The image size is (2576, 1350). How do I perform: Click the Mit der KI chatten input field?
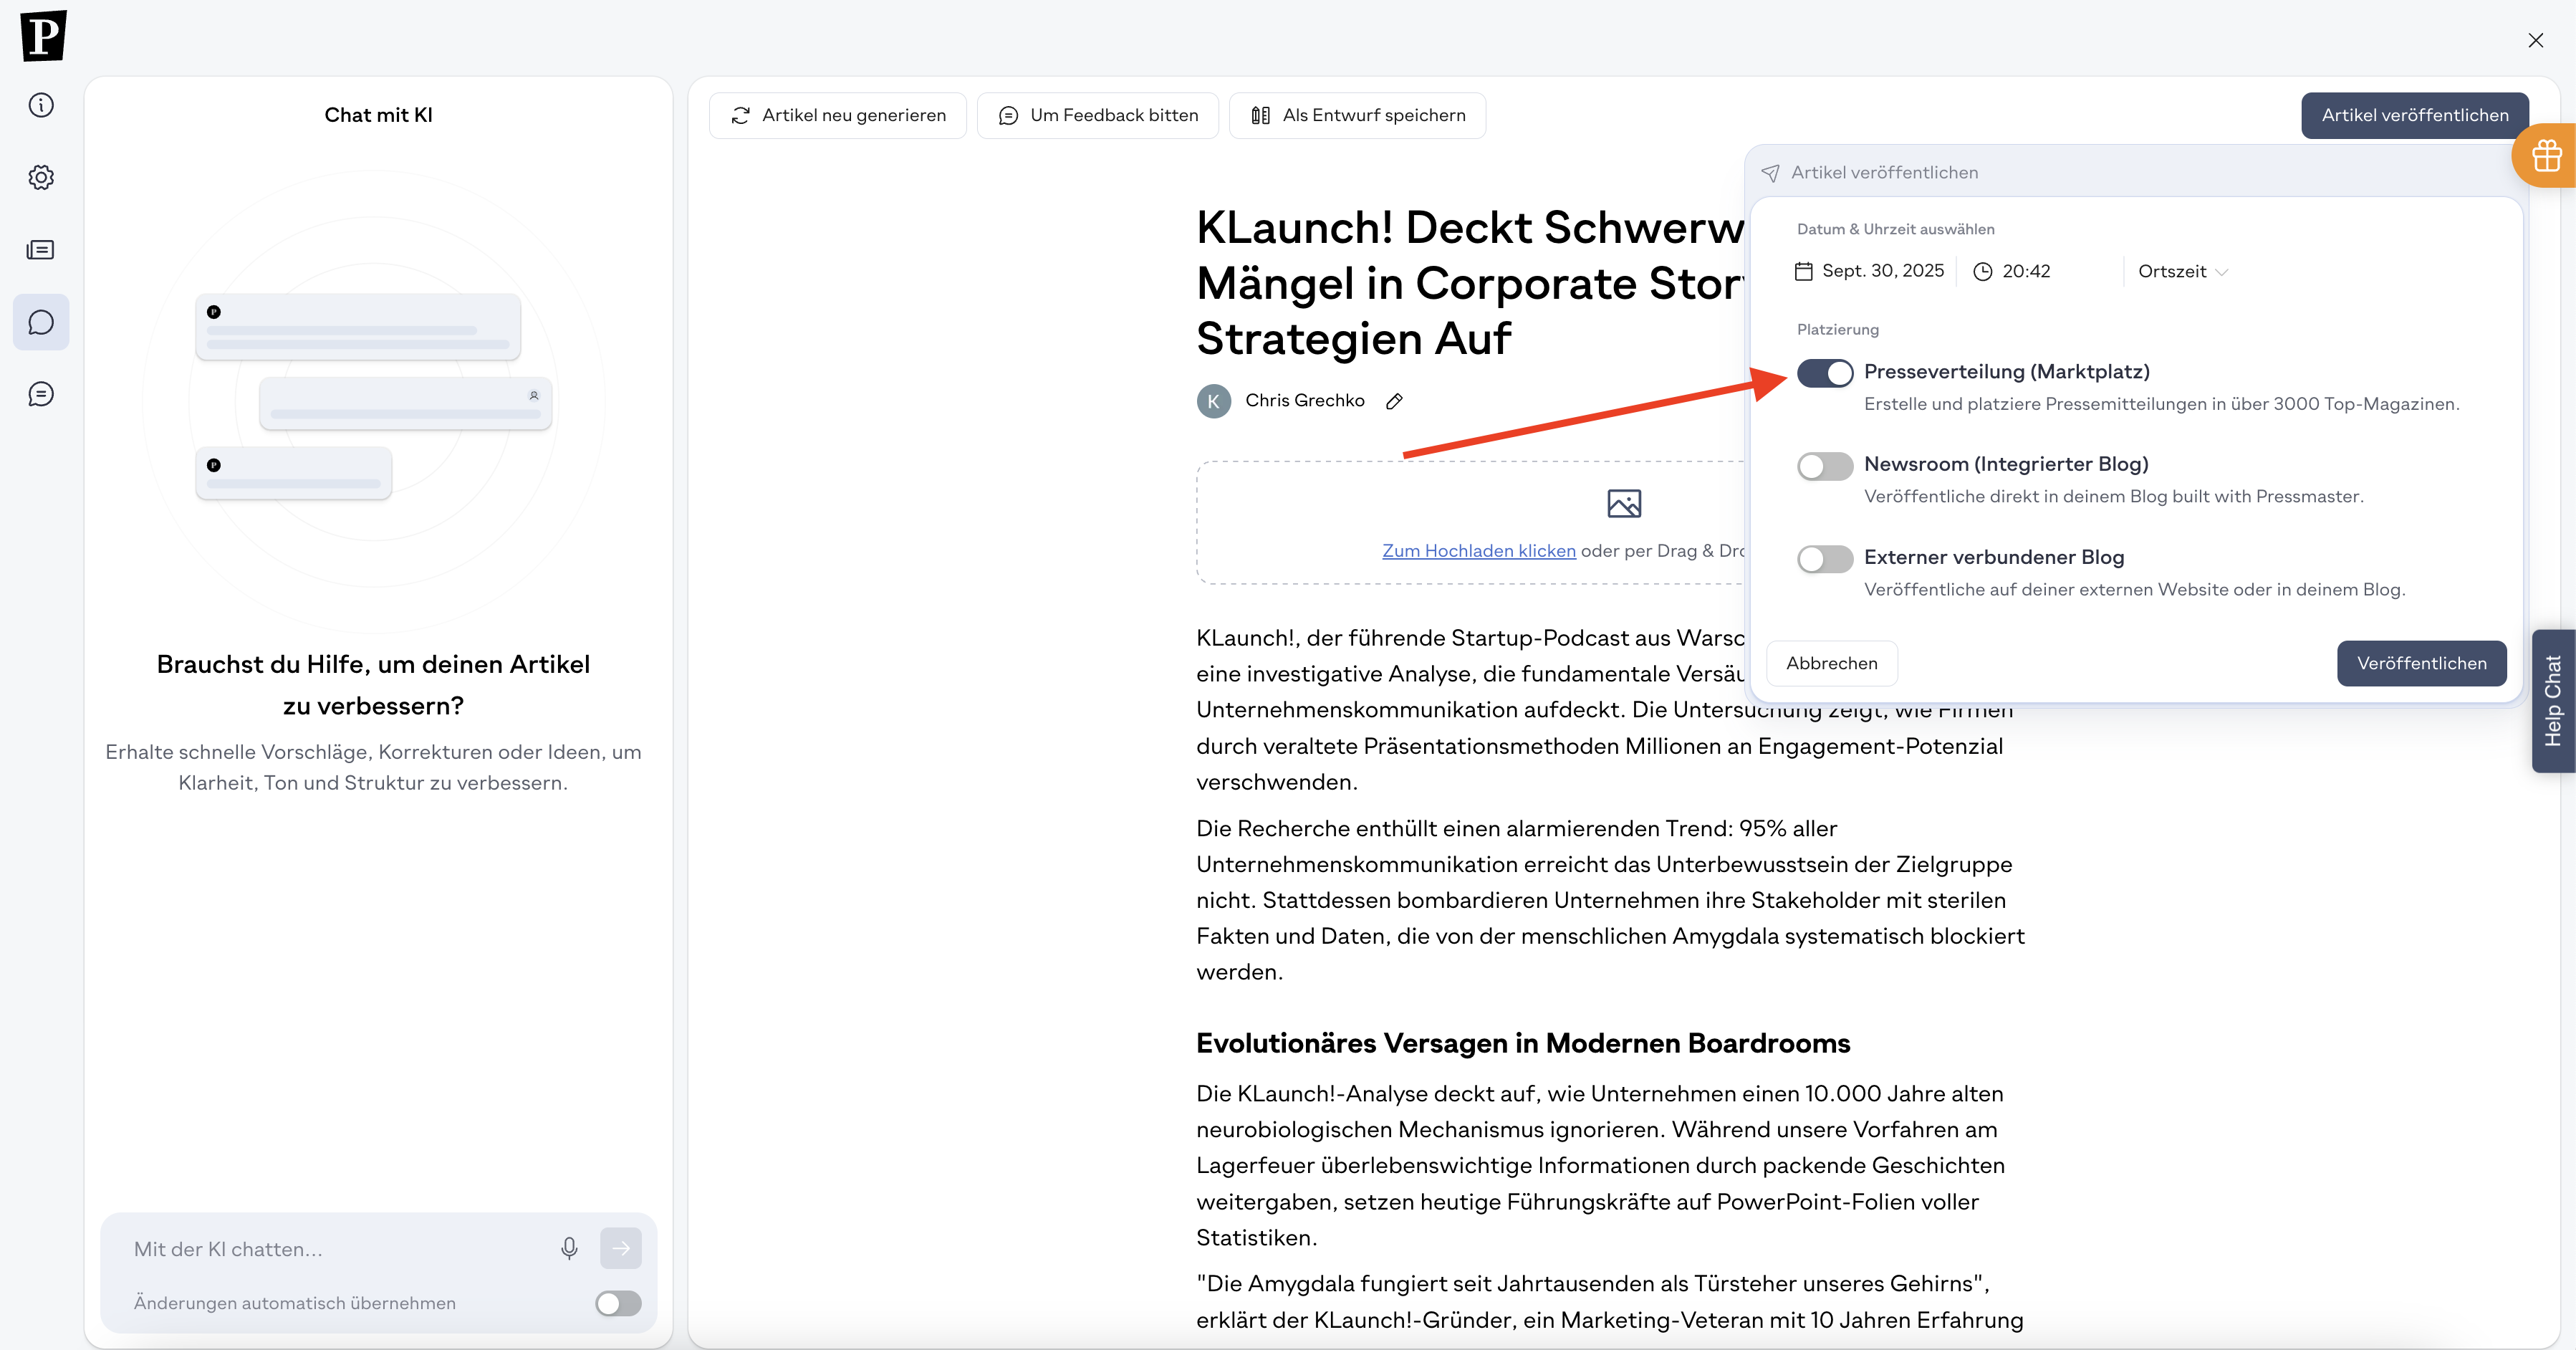pyautogui.click(x=340, y=1249)
